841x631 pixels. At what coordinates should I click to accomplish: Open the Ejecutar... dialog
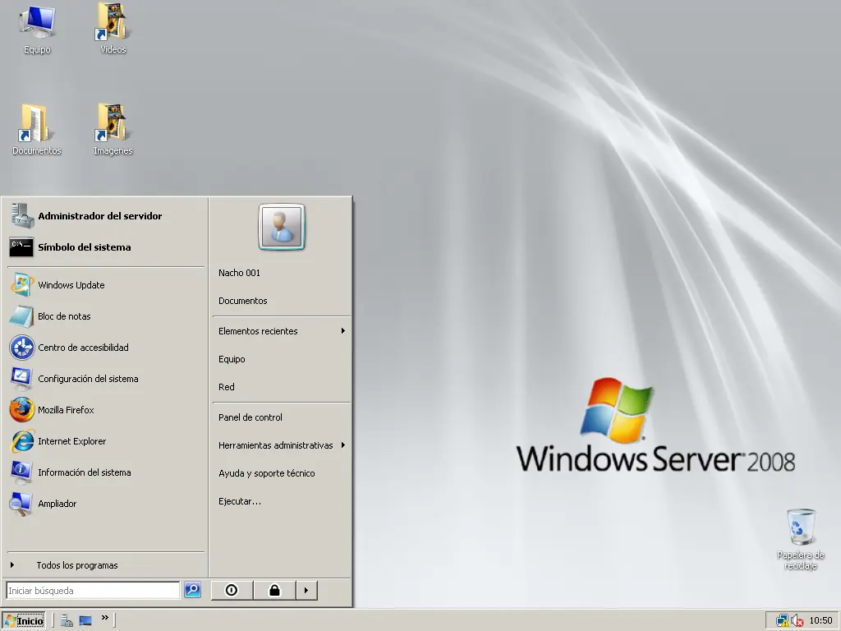pos(282,501)
